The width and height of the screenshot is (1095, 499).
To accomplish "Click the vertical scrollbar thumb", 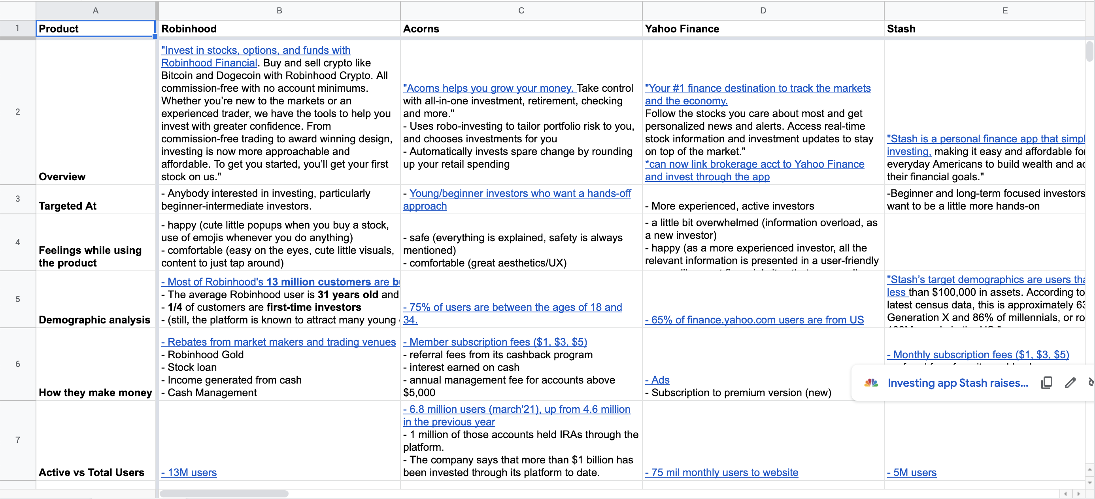I will (1089, 51).
